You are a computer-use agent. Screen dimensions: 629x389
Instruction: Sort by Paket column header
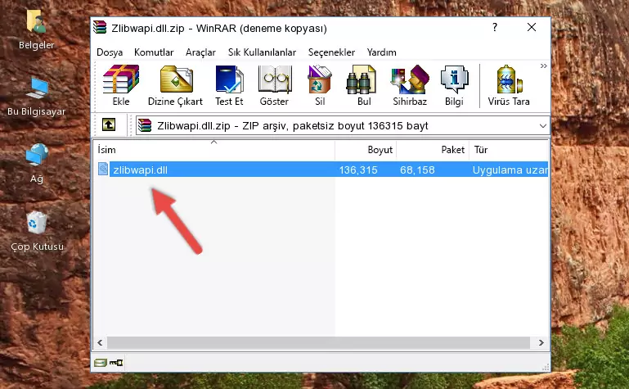pyautogui.click(x=433, y=150)
